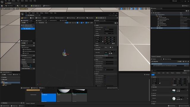
Task: Toggle Start with Tick Enabled checkbox
Action: (x=105, y=68)
